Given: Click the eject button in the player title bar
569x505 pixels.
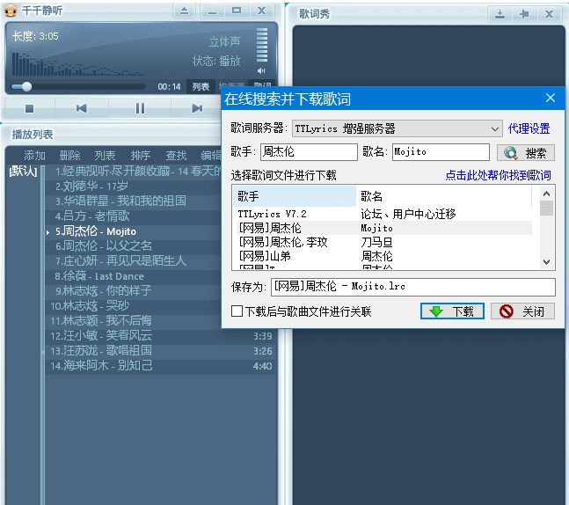Looking at the screenshot, I should (185, 11).
